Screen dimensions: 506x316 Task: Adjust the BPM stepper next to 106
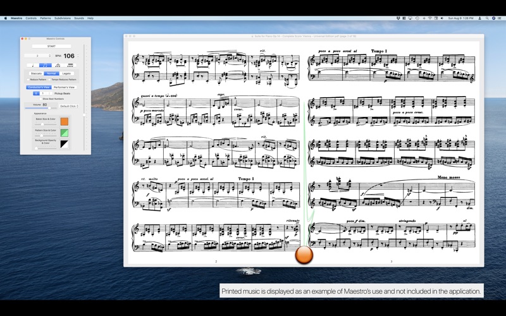(x=78, y=56)
